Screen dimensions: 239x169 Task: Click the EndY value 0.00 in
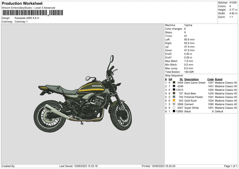188,57
